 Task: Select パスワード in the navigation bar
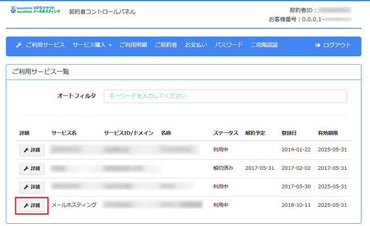(229, 45)
